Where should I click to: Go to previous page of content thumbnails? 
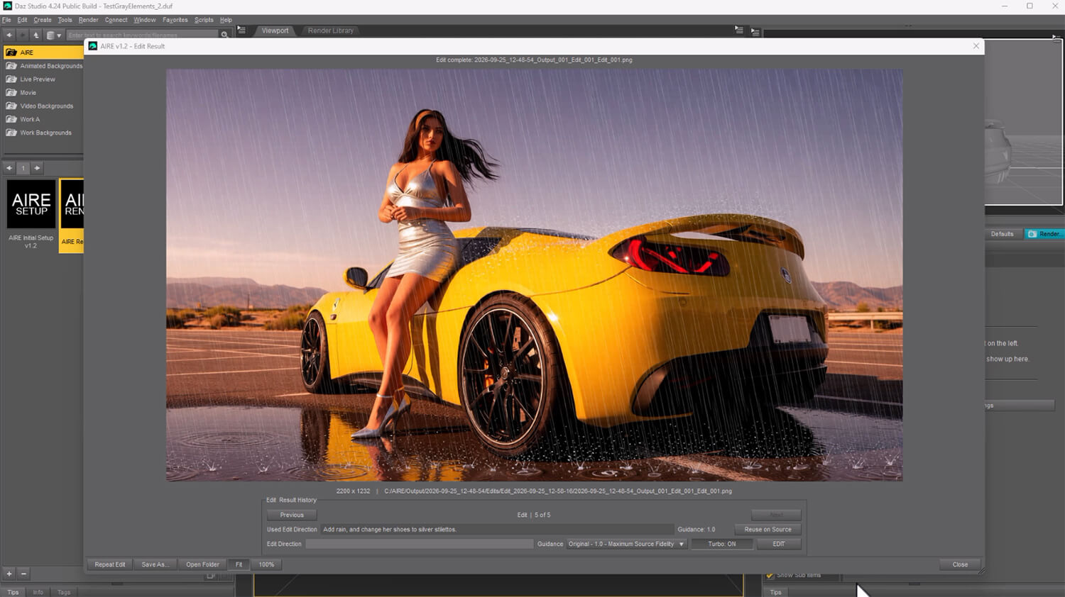[x=9, y=168]
